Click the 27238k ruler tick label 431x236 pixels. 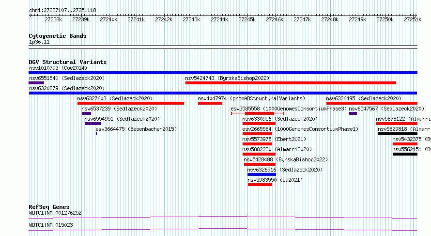[53, 20]
